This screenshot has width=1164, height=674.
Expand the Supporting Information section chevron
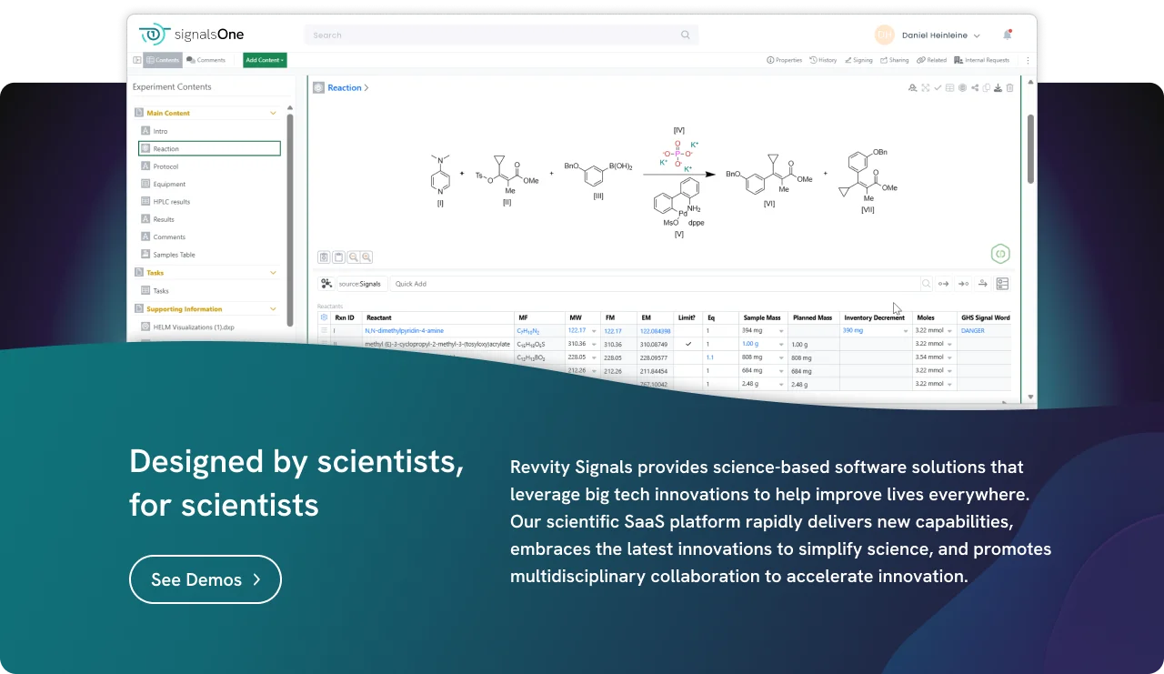[x=273, y=309]
